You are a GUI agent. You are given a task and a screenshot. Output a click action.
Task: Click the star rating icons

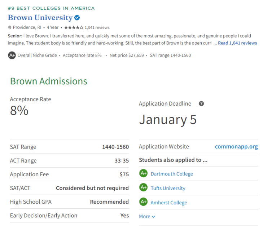[74, 27]
